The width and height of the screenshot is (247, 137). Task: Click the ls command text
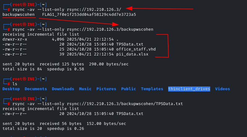[x=15, y=84]
